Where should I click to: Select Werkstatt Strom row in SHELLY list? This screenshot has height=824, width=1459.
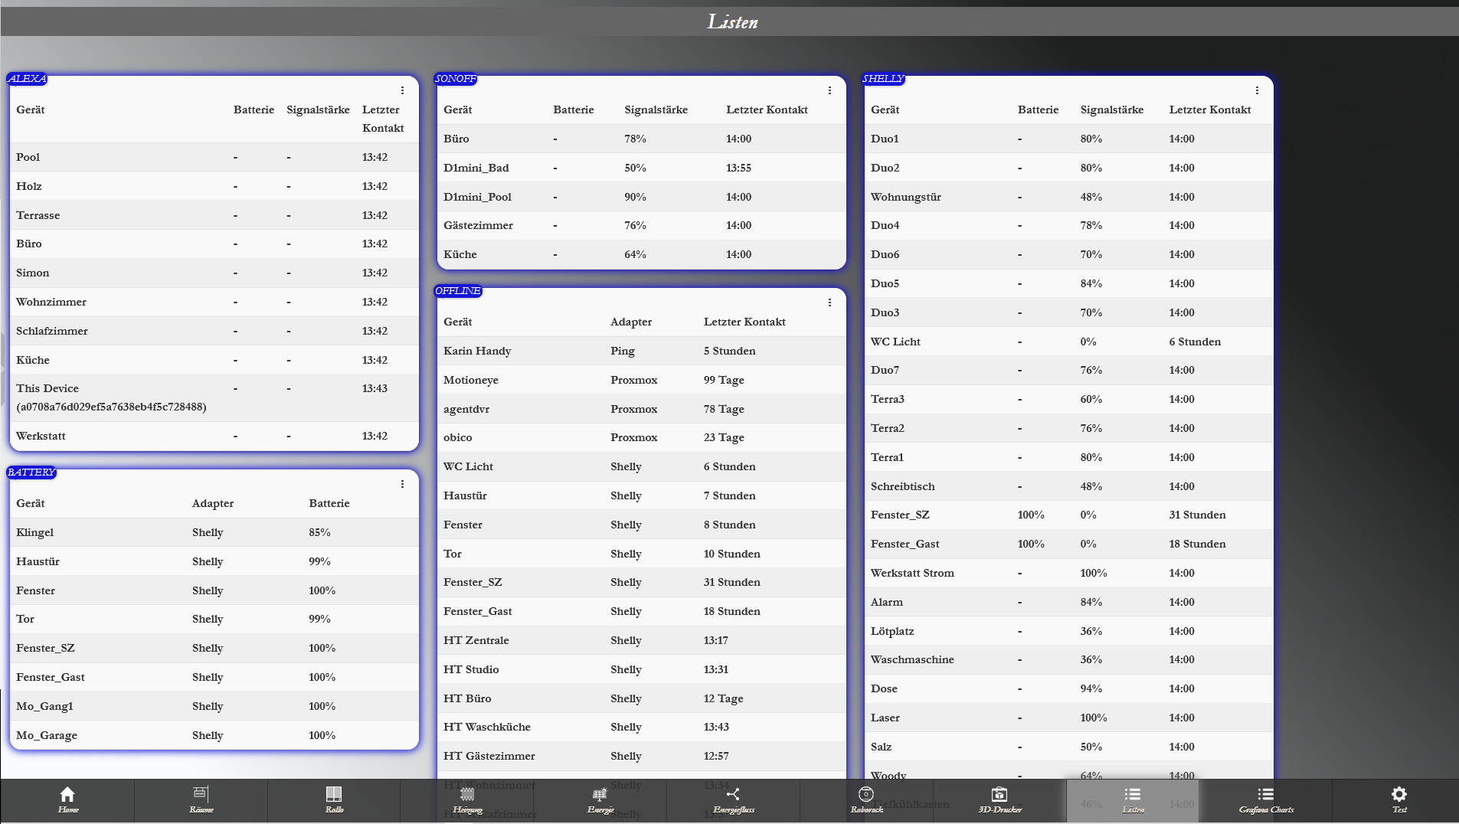click(x=1068, y=573)
